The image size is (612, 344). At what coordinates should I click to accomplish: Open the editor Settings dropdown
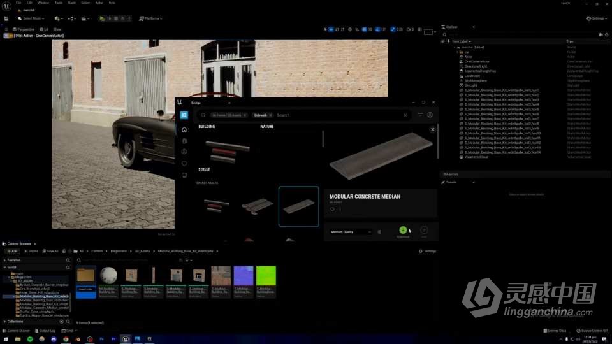pyautogui.click(x=597, y=18)
